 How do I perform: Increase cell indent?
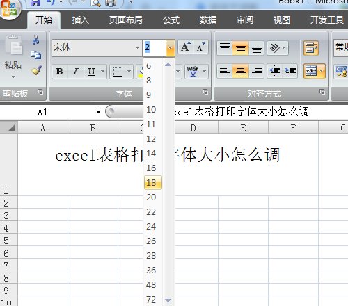(290, 71)
